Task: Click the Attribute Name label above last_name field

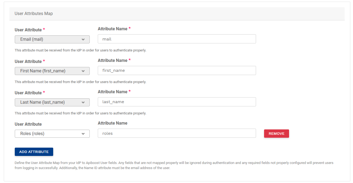Action: pyautogui.click(x=113, y=92)
